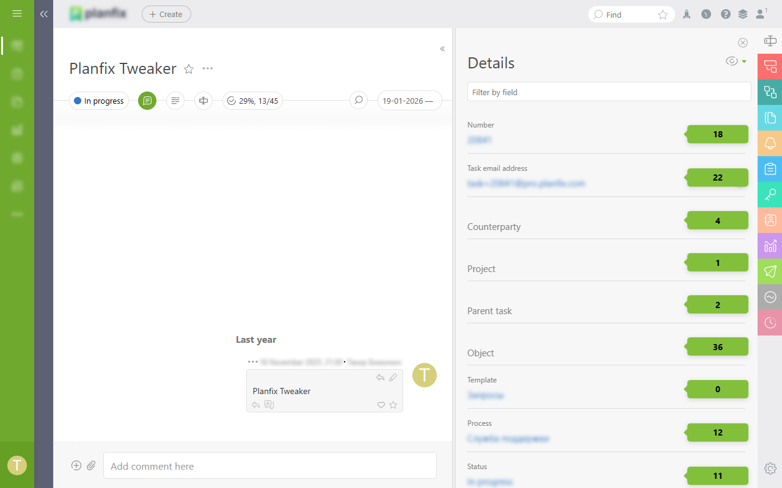The width and height of the screenshot is (782, 488).
Task: Click the green badge labeled 36
Action: click(x=716, y=346)
